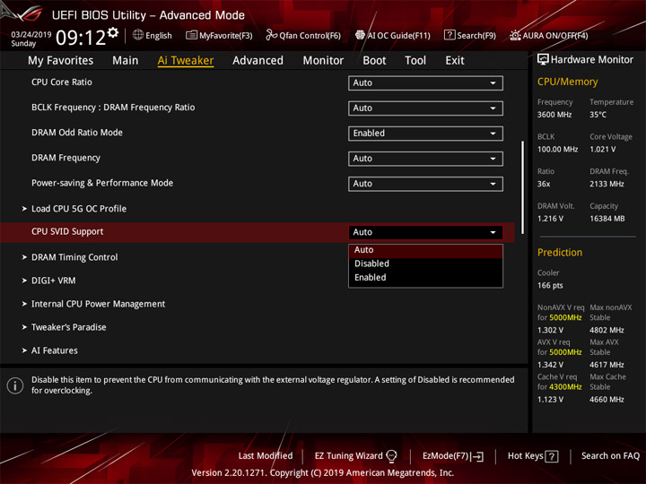Select the Ai Tweaker tab
Screen dimensions: 646x484
tap(186, 61)
